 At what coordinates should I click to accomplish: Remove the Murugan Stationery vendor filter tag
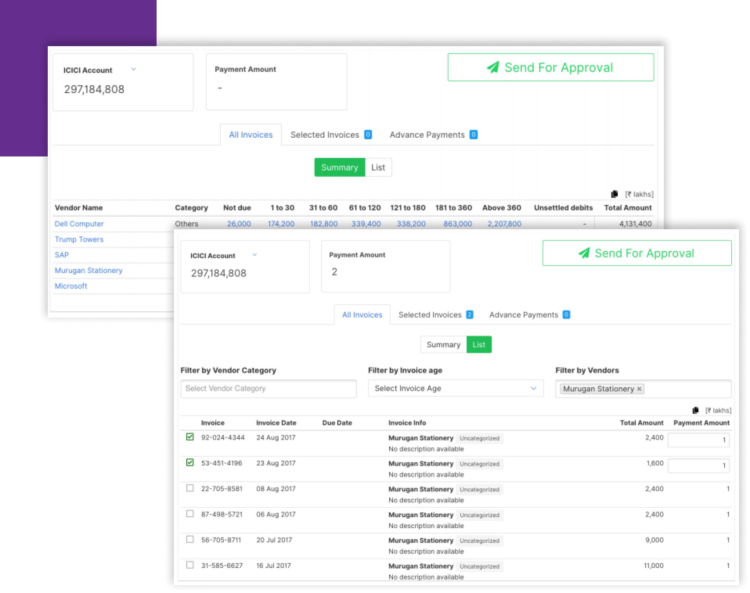click(639, 389)
